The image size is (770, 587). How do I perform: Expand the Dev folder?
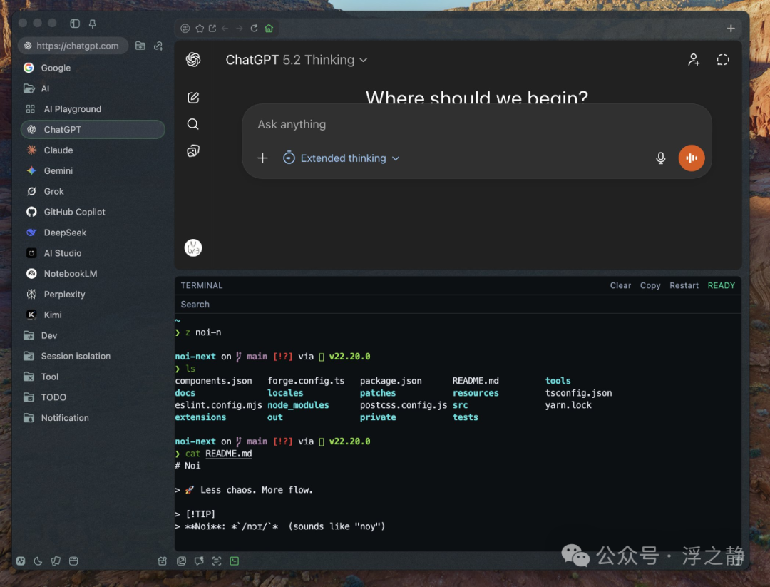[x=92, y=335]
